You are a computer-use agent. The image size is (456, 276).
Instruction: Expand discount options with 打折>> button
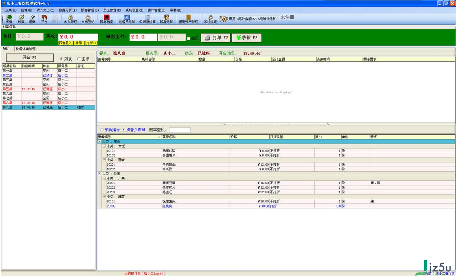(x=91, y=43)
